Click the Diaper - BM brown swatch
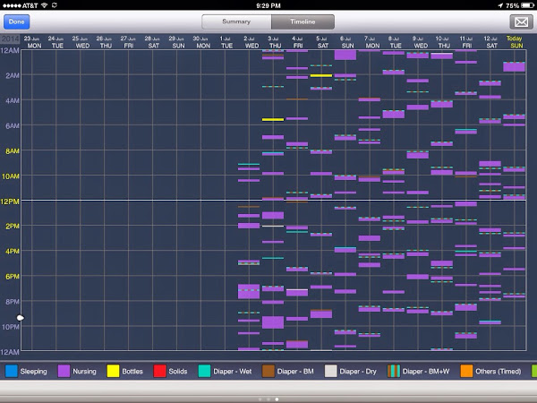The width and height of the screenshot is (537, 403). (268, 371)
